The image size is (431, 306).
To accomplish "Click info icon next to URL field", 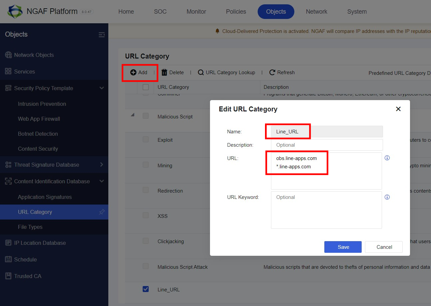I will click(x=387, y=158).
